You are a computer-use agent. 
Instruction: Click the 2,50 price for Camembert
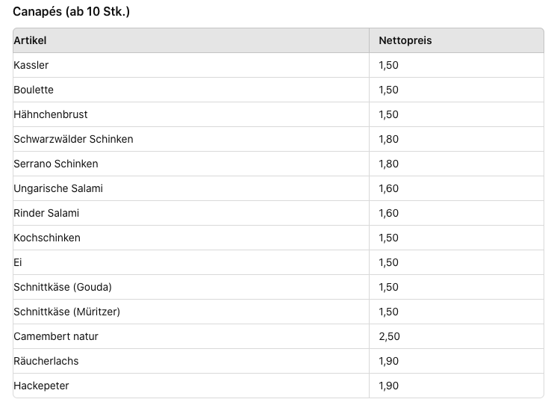click(389, 336)
